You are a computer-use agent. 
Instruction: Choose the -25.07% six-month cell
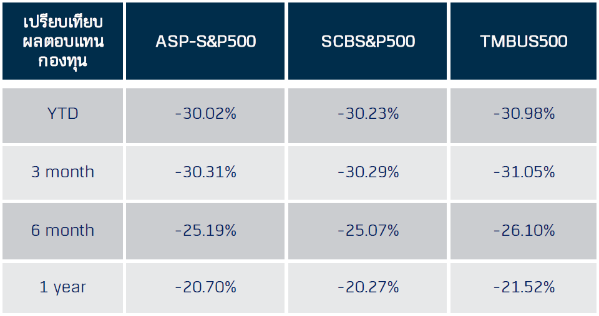pos(368,230)
